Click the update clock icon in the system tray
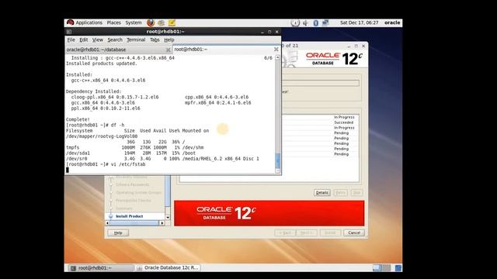Viewport: 497px width, 279px height. click(295, 22)
